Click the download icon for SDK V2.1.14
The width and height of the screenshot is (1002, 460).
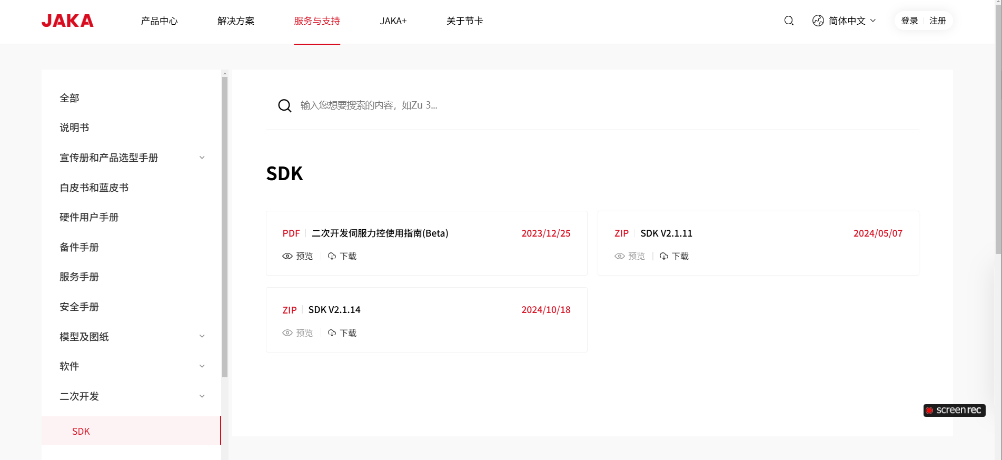(332, 333)
